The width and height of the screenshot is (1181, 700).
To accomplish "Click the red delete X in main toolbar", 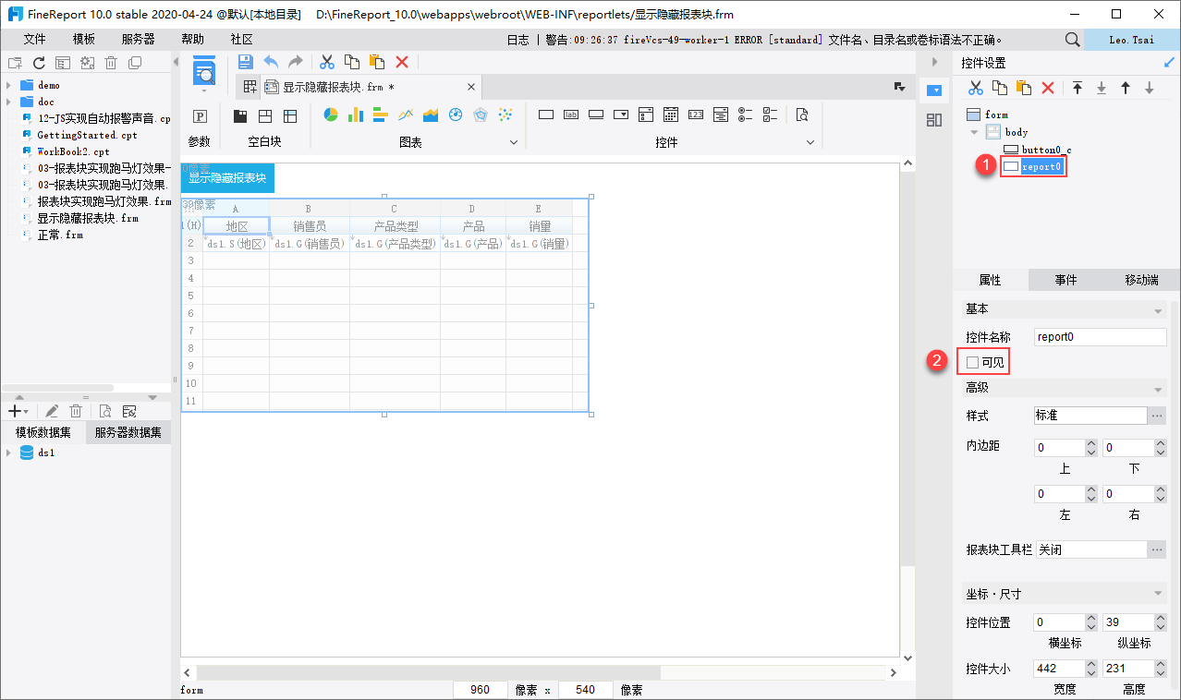I will pos(402,62).
